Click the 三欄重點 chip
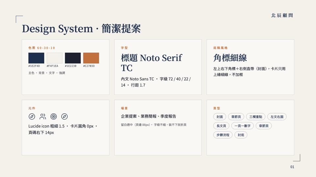The image size is (316, 177). 256,117
